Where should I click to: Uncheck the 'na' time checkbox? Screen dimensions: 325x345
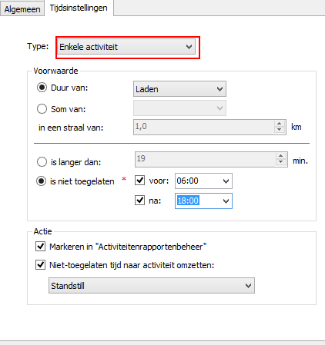pyautogui.click(x=140, y=200)
